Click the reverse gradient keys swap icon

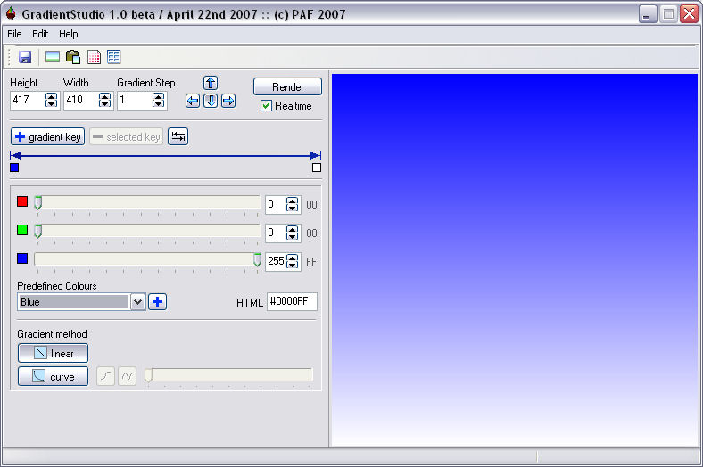click(178, 136)
